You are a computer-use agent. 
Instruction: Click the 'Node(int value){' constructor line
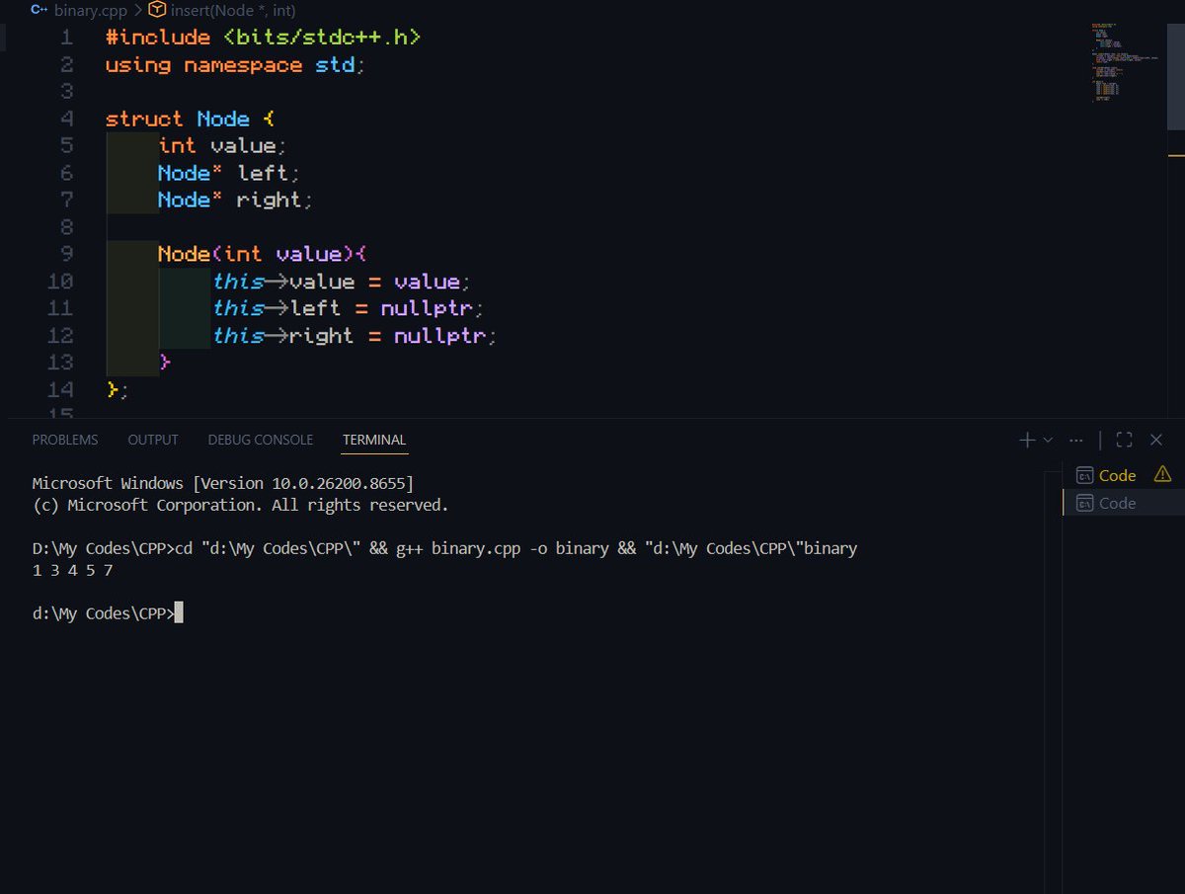263,254
